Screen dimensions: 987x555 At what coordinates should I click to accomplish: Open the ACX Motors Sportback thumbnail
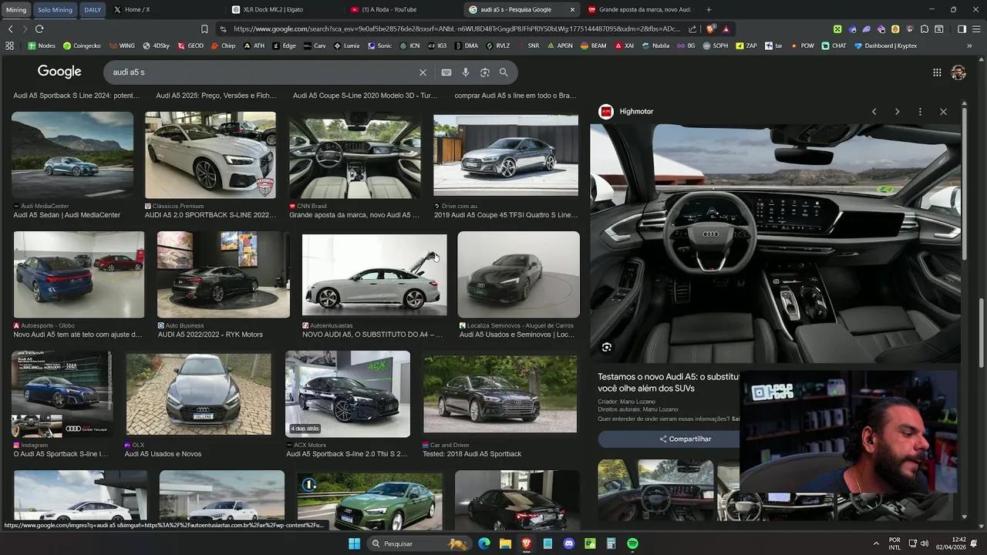click(x=348, y=394)
